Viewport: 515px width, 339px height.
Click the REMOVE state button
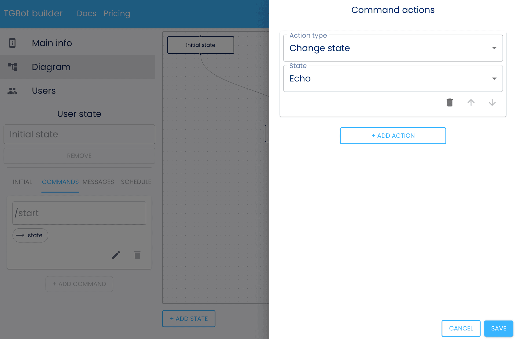79,156
